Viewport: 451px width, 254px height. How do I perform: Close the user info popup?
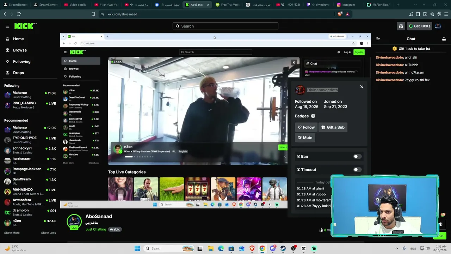click(x=362, y=87)
